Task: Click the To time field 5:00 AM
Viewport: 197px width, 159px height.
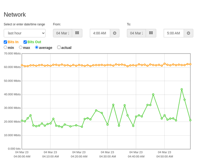Action: click(x=174, y=33)
